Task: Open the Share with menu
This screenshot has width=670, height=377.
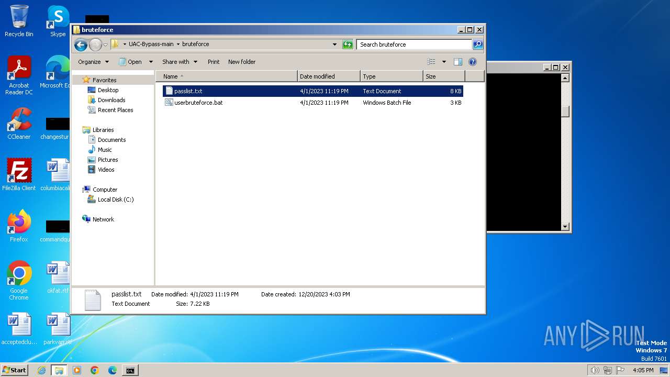Action: tap(180, 62)
